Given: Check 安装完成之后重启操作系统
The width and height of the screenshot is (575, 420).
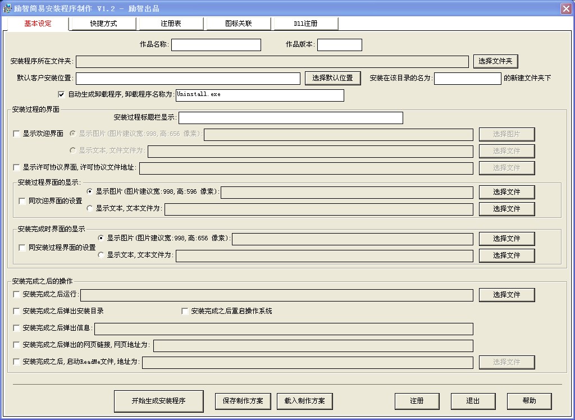Looking at the screenshot, I should (185, 311).
